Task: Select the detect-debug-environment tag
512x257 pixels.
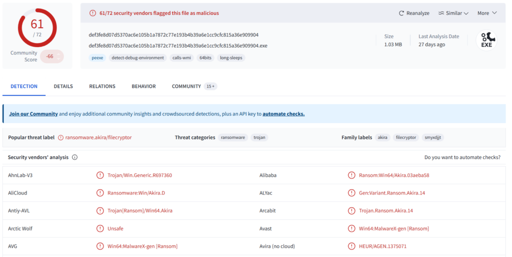Action: 137,58
